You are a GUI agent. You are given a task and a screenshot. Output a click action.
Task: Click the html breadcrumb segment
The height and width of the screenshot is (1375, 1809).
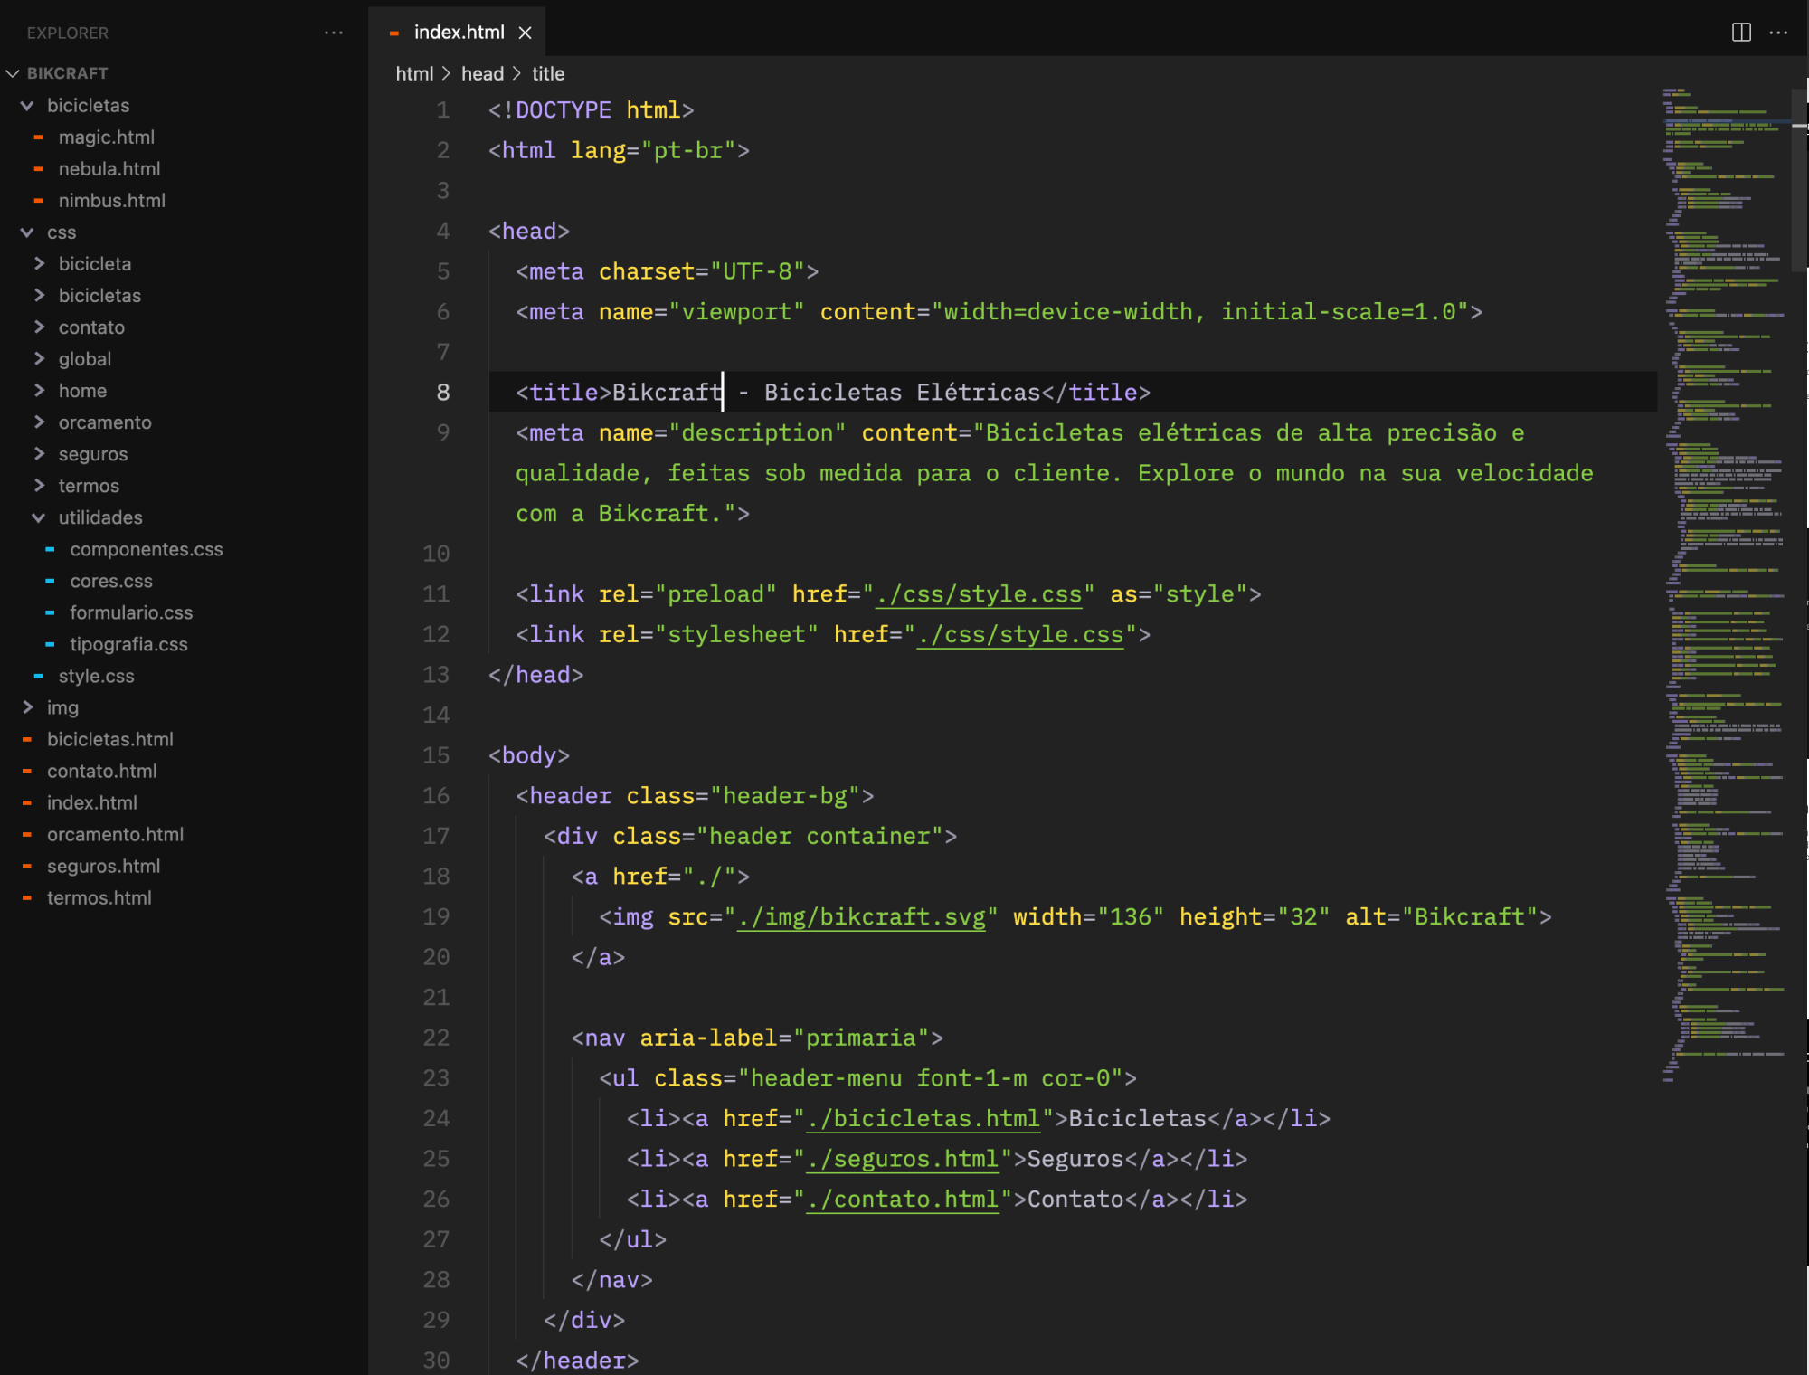click(414, 74)
